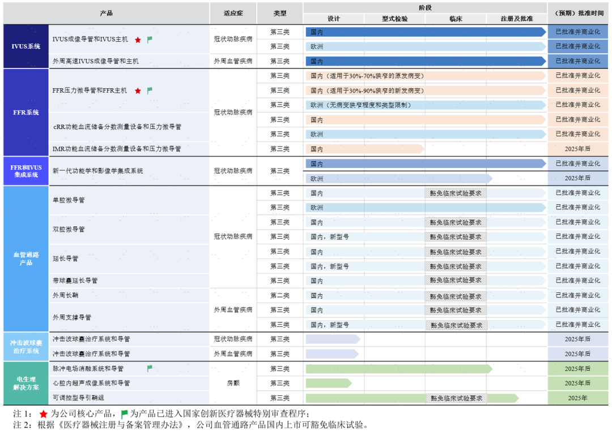Click 豁免临床试验要求 in 外周长鞘 row
This screenshot has height=431, width=612.
456,296
